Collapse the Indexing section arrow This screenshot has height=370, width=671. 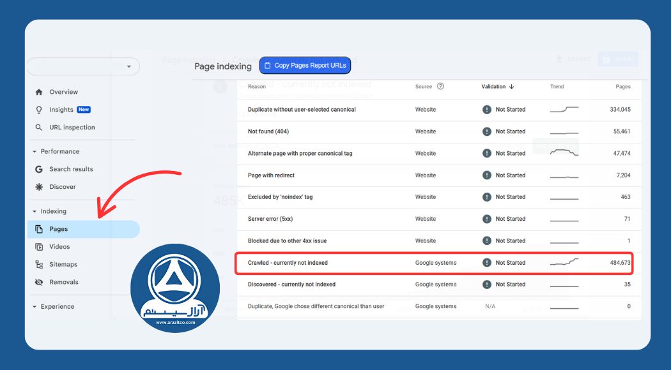(35, 212)
